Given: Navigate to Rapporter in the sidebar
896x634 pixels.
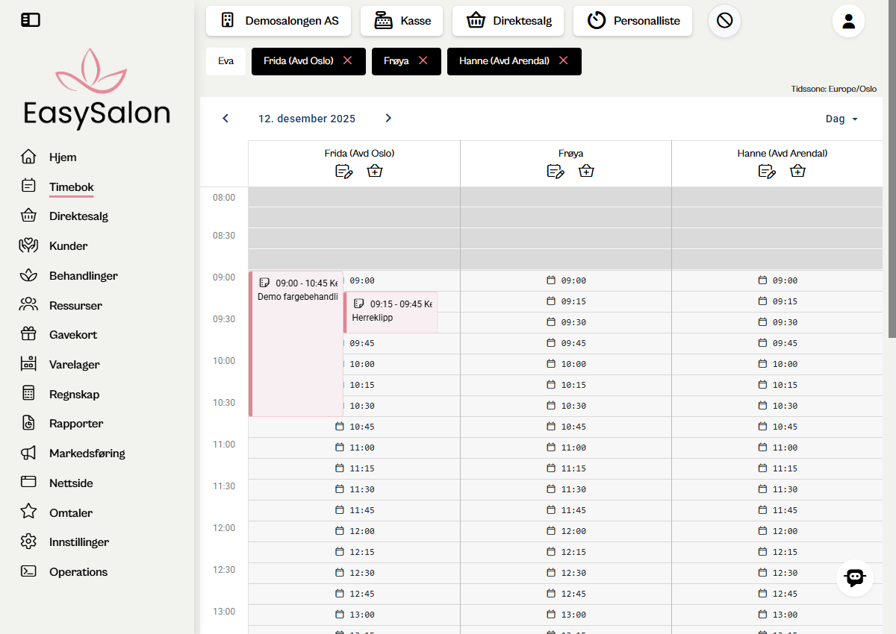Looking at the screenshot, I should [x=75, y=424].
